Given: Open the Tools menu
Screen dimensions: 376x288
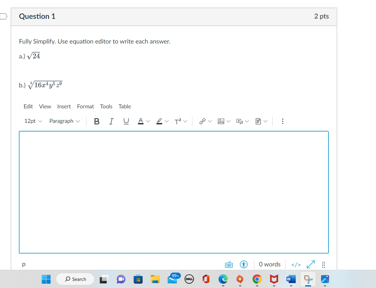Looking at the screenshot, I should (x=106, y=106).
